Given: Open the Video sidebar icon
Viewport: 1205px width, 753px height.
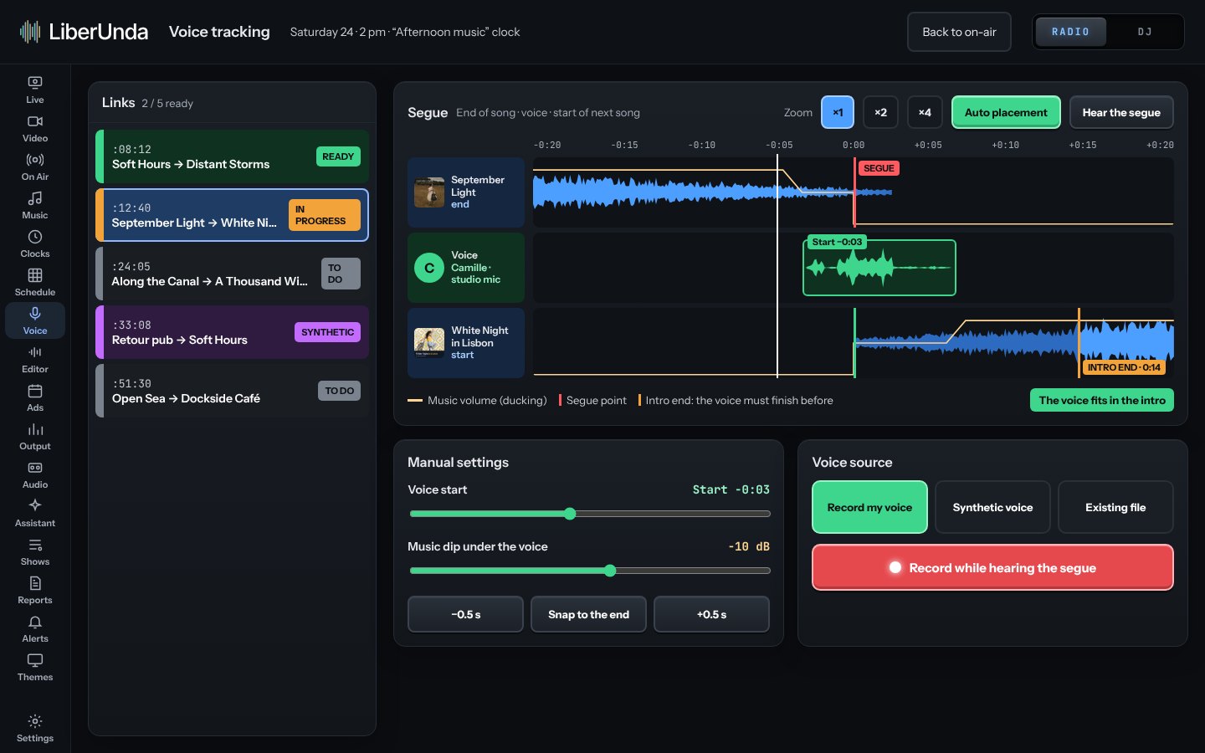Looking at the screenshot, I should click(x=35, y=129).
